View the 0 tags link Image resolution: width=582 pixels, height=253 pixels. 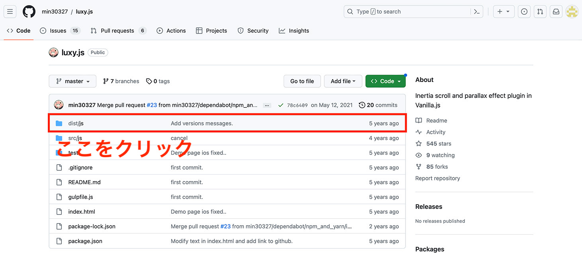pos(158,81)
